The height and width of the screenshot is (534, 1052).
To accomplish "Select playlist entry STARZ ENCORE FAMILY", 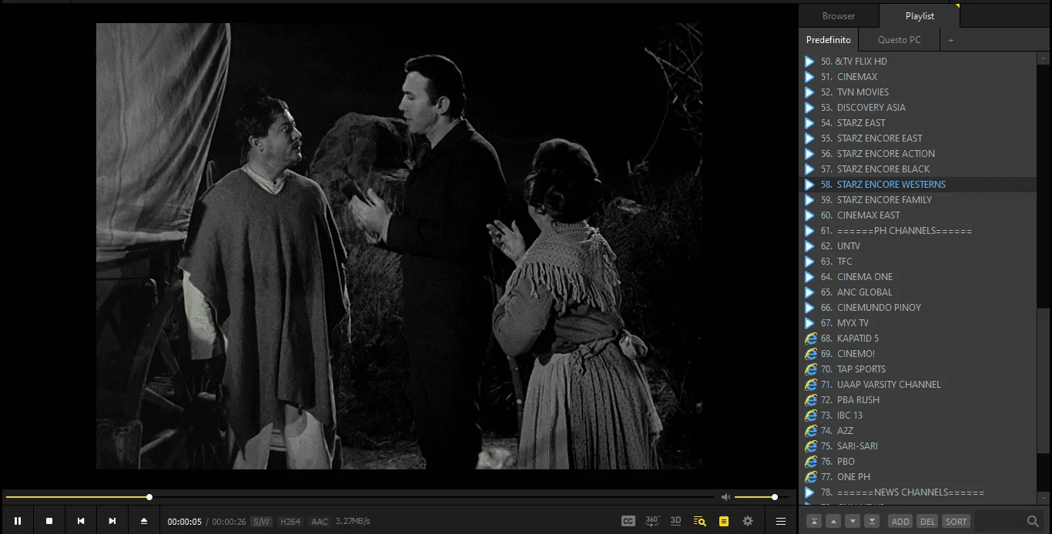I will 919,200.
